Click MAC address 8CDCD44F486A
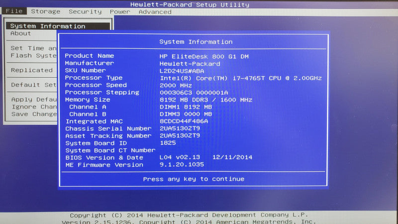The height and width of the screenshot is (224, 398). click(x=184, y=121)
